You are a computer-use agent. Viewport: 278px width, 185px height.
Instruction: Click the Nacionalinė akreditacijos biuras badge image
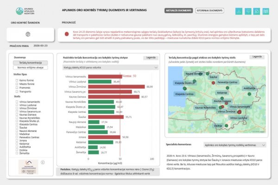pos(28,167)
